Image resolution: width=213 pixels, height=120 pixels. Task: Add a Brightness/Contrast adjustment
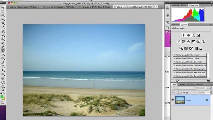183,35
